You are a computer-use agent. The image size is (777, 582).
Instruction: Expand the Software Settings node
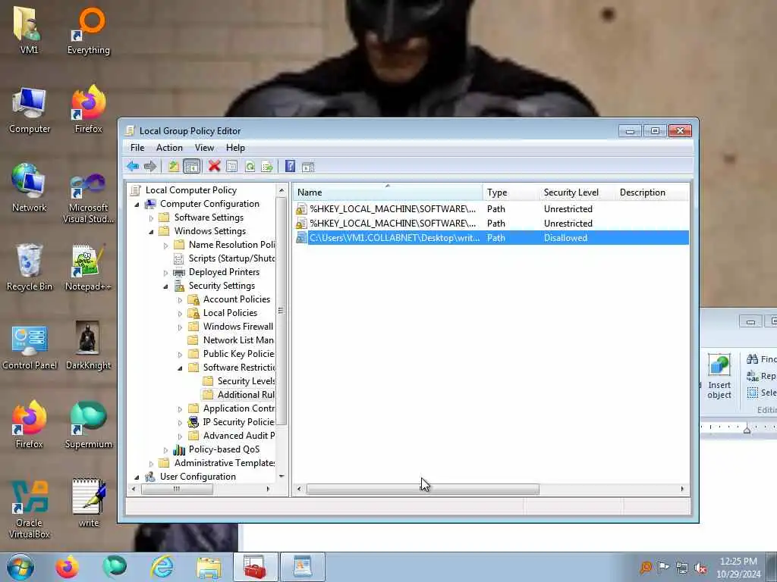point(152,217)
